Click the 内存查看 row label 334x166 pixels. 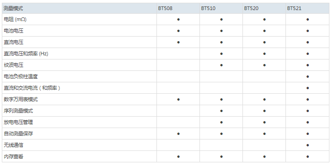[13, 157]
